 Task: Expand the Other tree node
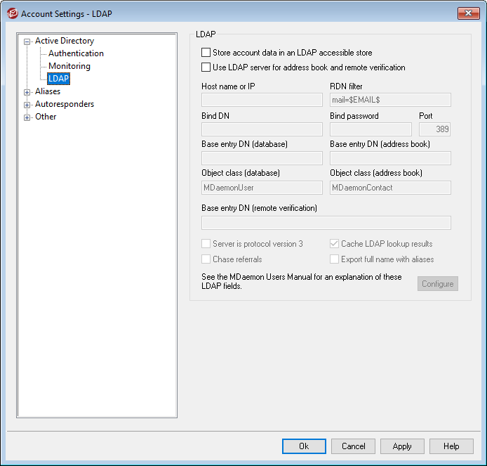27,117
